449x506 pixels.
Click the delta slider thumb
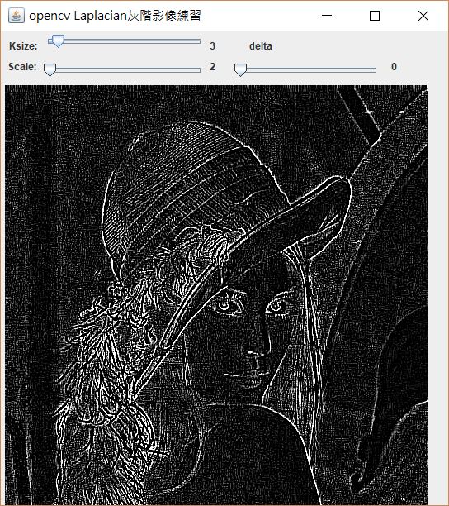click(240, 69)
